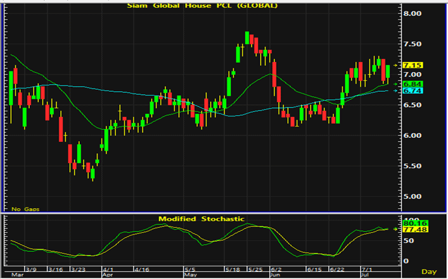This screenshot has height=279, width=448.
Task: Click the 5/18 date axis label
Action: pos(233,270)
